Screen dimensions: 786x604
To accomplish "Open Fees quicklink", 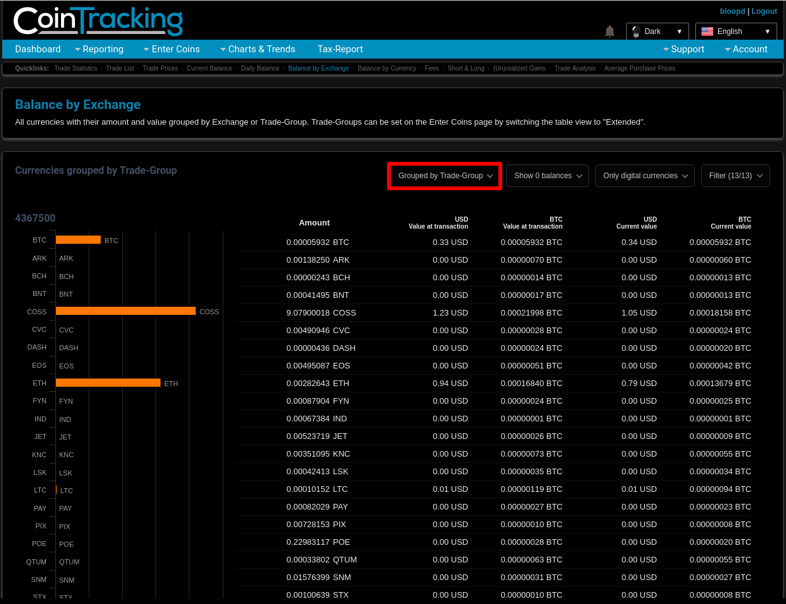I will point(432,68).
